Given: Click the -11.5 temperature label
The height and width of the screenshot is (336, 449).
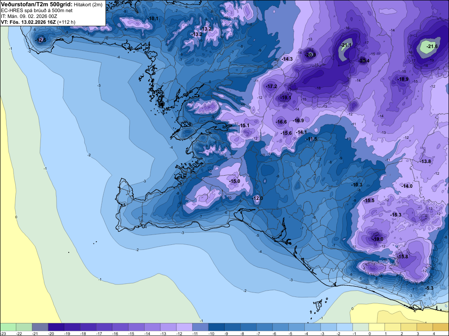Looking at the screenshot, I should (x=312, y=139).
